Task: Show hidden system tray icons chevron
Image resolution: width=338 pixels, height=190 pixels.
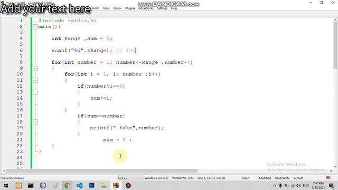Action: point(275,185)
